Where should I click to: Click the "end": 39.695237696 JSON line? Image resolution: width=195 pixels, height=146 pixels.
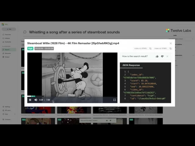(x=142, y=87)
